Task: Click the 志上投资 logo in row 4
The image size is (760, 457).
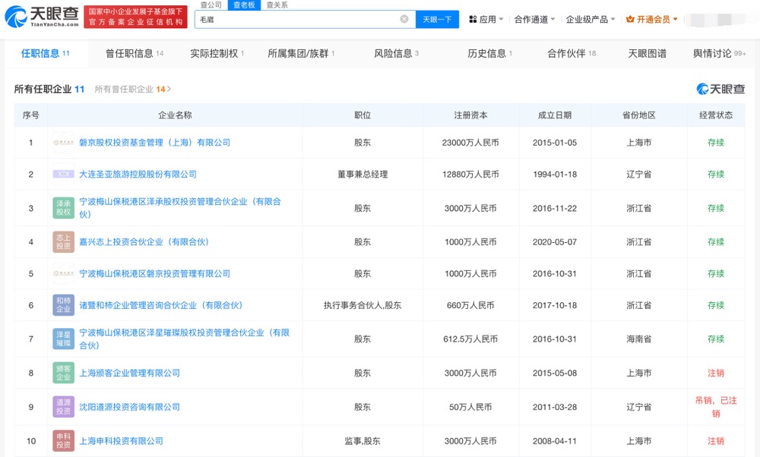Action: 63,241
